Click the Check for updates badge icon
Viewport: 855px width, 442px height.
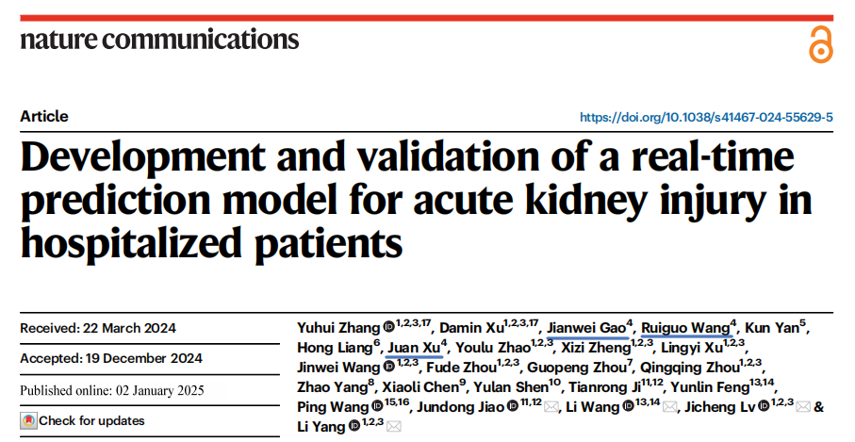[x=29, y=420]
